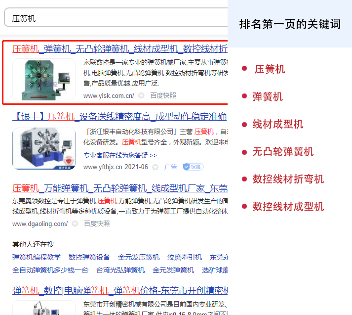Open the www.dgaoling.com URL link
Screen dimensions: 352x315
pos(40,224)
